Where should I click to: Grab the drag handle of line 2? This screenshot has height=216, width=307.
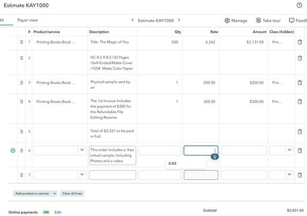pyautogui.click(x=22, y=58)
